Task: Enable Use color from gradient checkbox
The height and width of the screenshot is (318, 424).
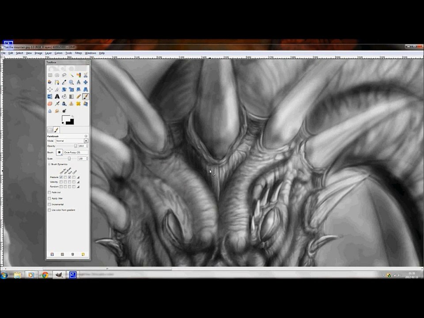Action: click(x=49, y=210)
